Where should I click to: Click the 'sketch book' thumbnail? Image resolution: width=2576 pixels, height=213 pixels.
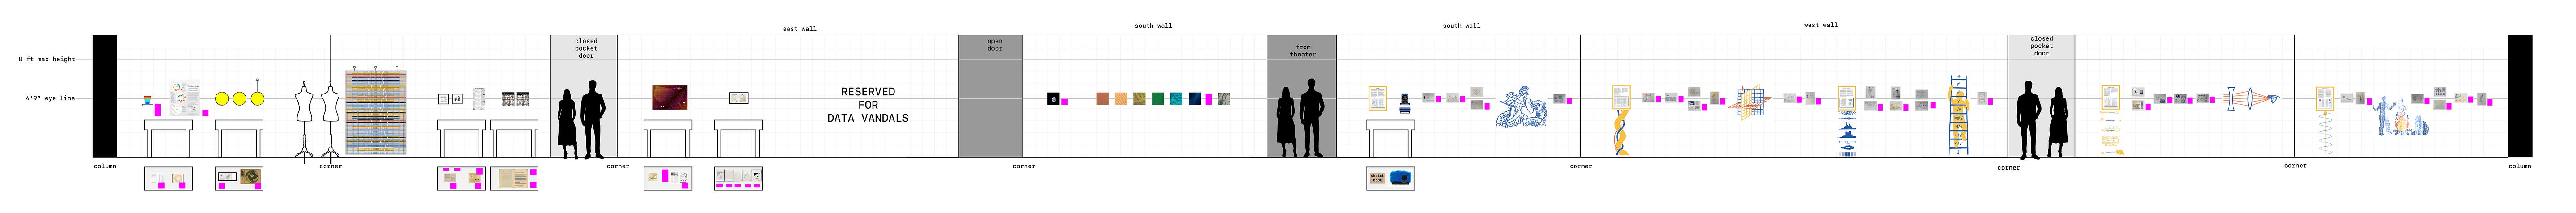(x=1377, y=178)
